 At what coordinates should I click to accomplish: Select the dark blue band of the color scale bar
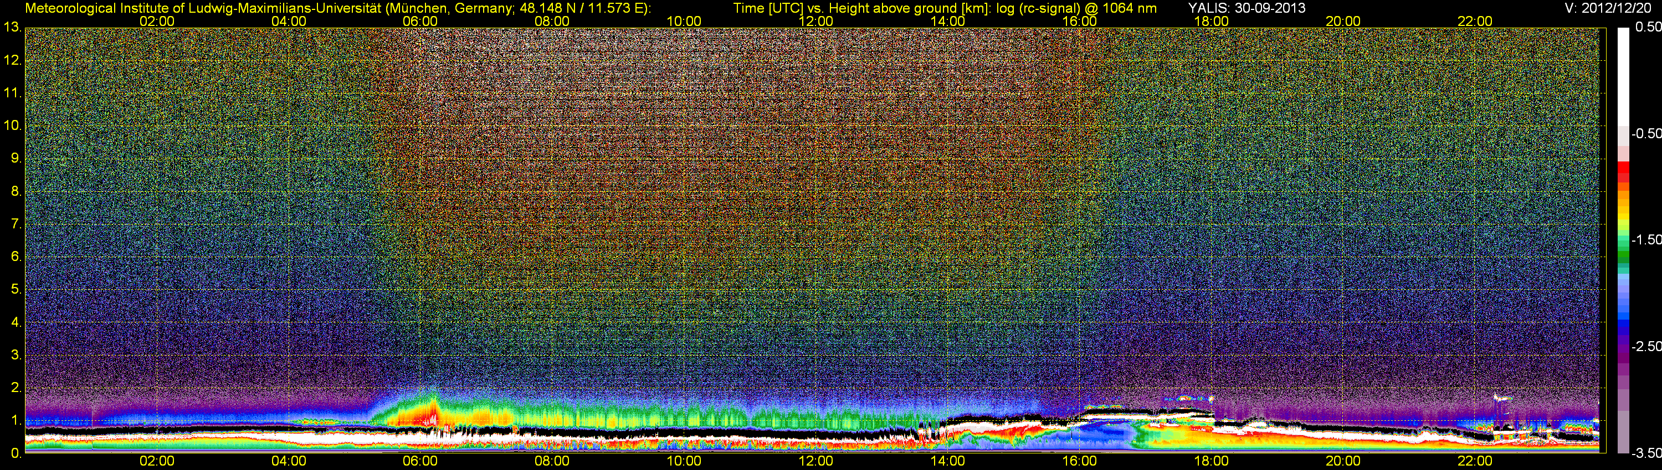click(x=1623, y=330)
